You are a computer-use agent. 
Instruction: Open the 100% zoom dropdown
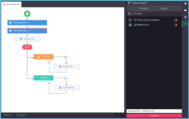(120, 115)
